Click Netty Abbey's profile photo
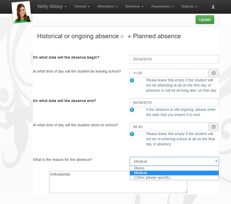Viewport: 231px width, 204px height. [x=21, y=12]
